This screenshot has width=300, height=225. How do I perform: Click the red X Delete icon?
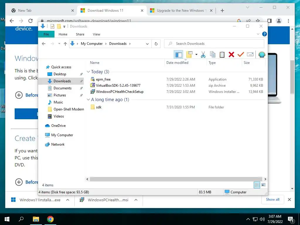231,55
